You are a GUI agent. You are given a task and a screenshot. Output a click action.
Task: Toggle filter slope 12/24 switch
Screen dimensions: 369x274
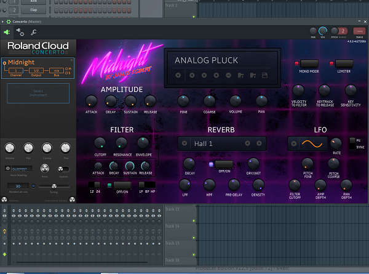94,185
